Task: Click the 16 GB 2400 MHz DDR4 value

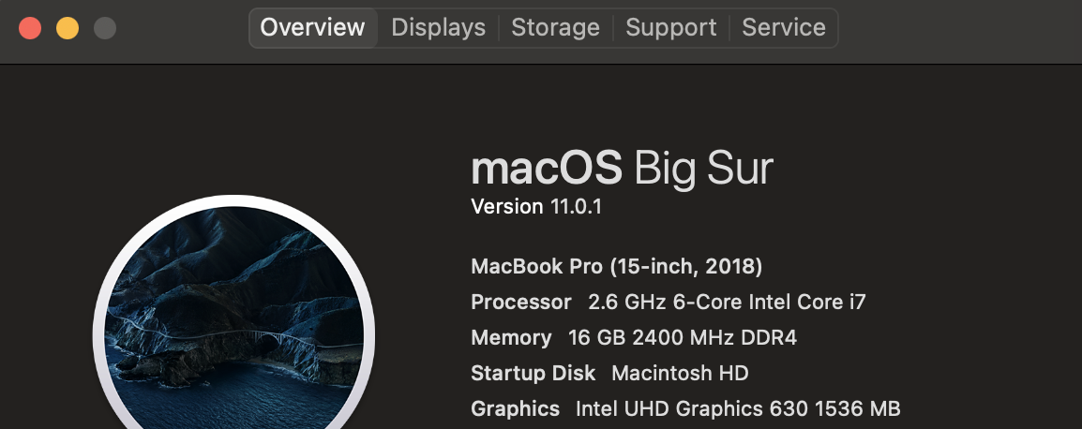Action: [683, 338]
